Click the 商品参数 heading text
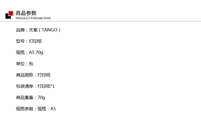This screenshot has height=118, width=201. tap(26, 13)
